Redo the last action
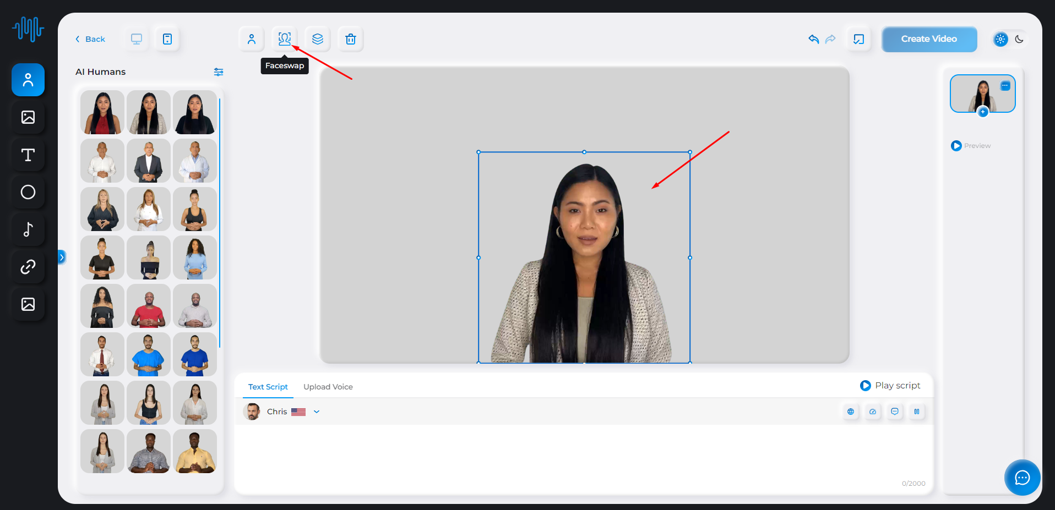Screen dimensions: 1055x510 pyautogui.click(x=830, y=39)
